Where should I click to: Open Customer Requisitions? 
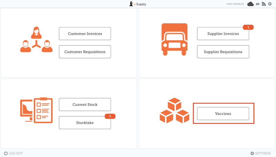tap(85, 52)
